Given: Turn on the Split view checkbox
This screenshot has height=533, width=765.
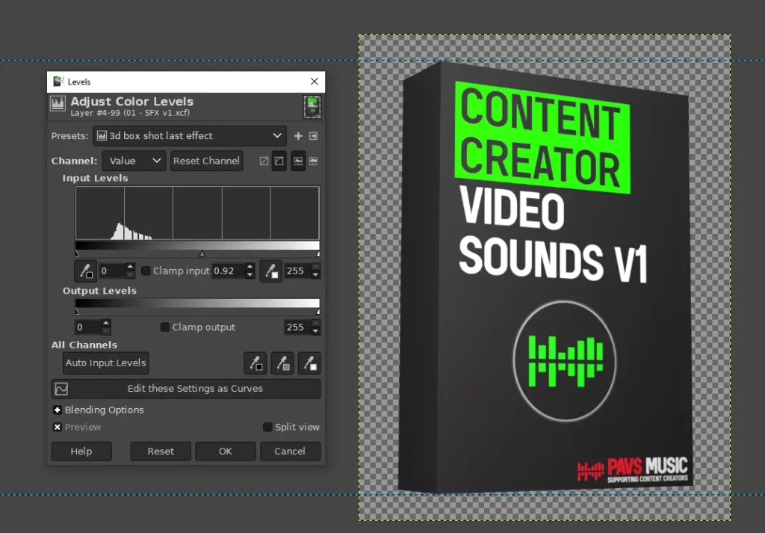Looking at the screenshot, I should pyautogui.click(x=267, y=427).
